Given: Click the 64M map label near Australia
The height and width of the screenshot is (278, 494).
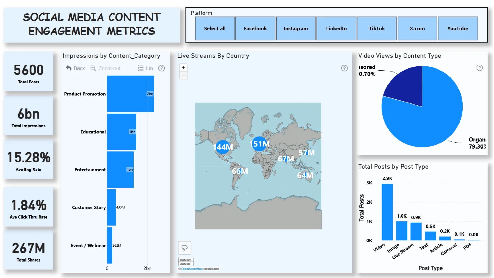Looking at the screenshot, I should pos(305,175).
